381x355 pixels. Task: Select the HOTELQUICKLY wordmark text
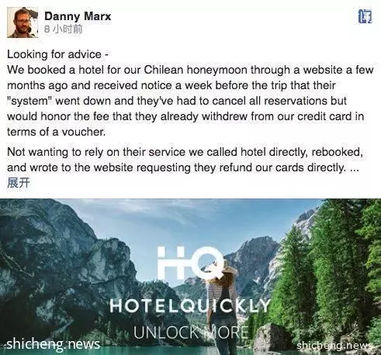190,306
